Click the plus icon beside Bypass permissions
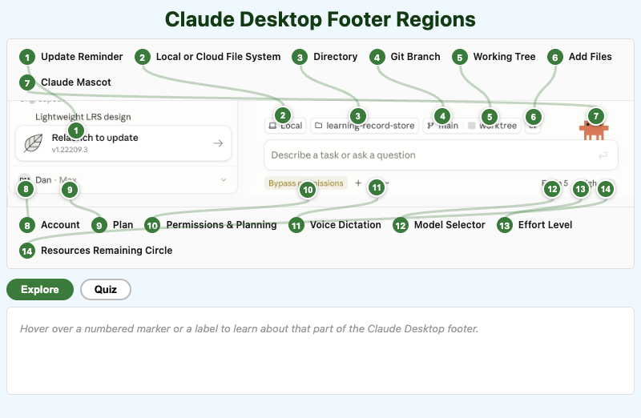The height and width of the screenshot is (418, 641). click(358, 183)
